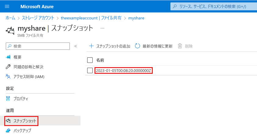Click the myshare breadcrumb link
257x140 pixels.
pyautogui.click(x=136, y=18)
